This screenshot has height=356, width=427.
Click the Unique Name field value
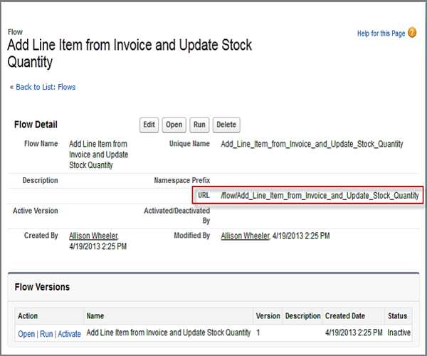pyautogui.click(x=312, y=144)
